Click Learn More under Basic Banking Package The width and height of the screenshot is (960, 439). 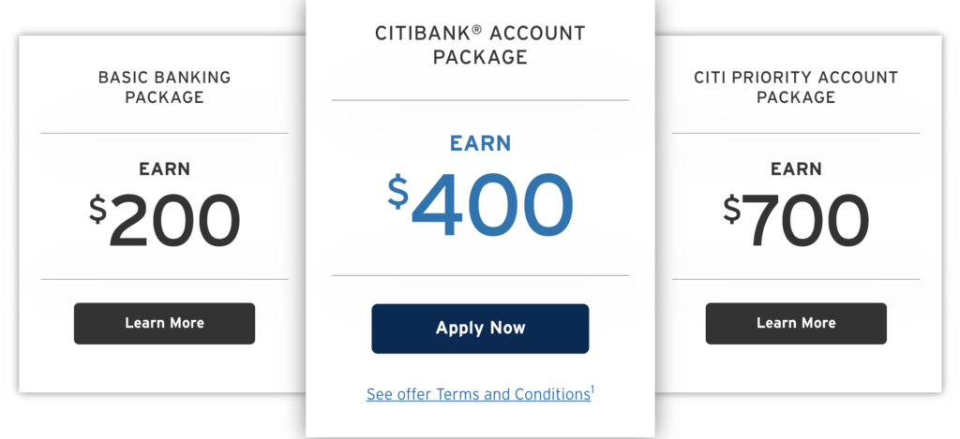pos(164,324)
